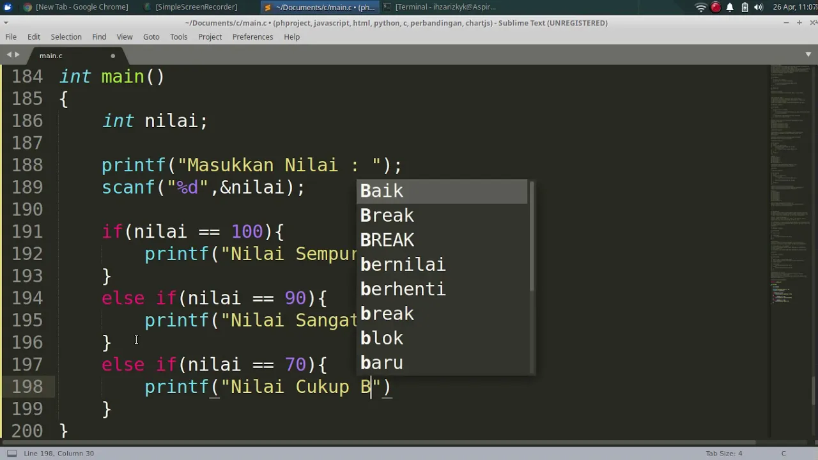The height and width of the screenshot is (460, 818).
Task: Open the File menu
Action: (x=11, y=37)
